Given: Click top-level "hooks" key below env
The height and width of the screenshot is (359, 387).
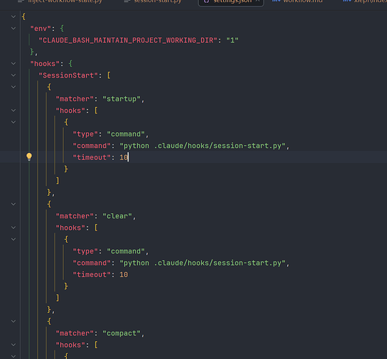Looking at the screenshot, I should [45, 64].
